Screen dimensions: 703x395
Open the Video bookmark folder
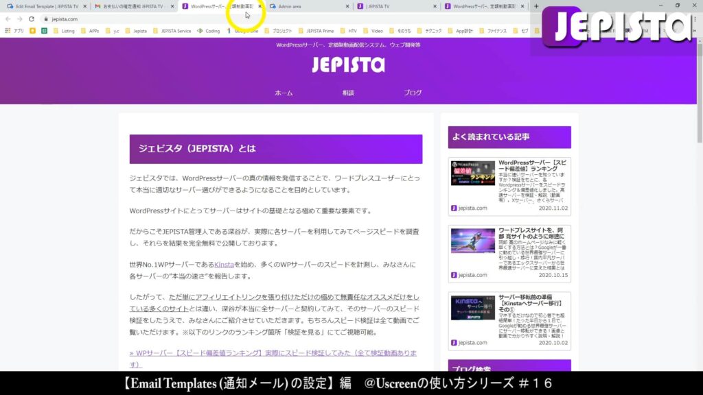pos(373,31)
